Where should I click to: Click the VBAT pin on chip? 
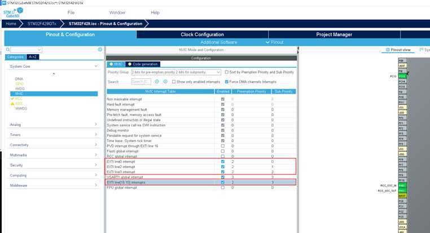[x=402, y=66]
